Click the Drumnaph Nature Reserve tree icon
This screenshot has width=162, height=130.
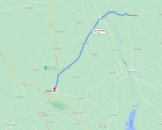point(45,68)
